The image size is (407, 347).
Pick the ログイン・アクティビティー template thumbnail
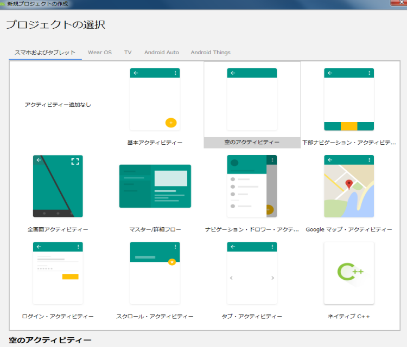[x=58, y=273]
